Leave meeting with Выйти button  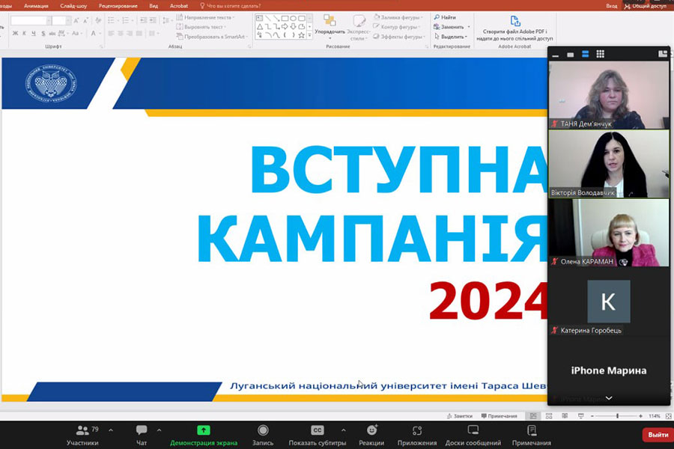[658, 435]
